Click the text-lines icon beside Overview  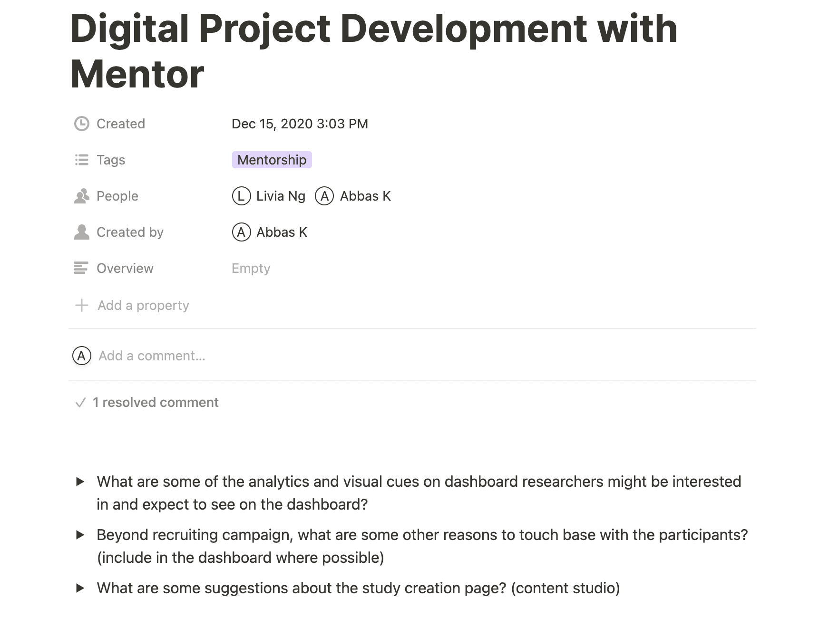pos(81,268)
